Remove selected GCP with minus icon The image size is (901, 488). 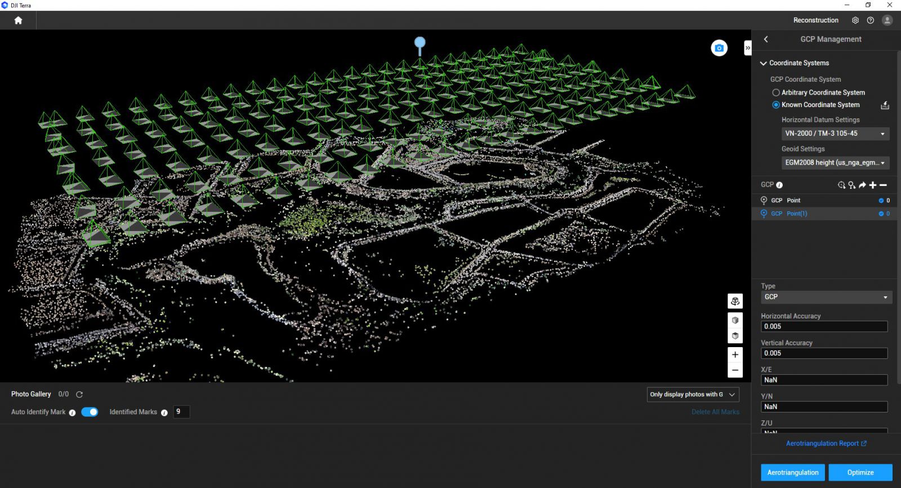coord(883,185)
